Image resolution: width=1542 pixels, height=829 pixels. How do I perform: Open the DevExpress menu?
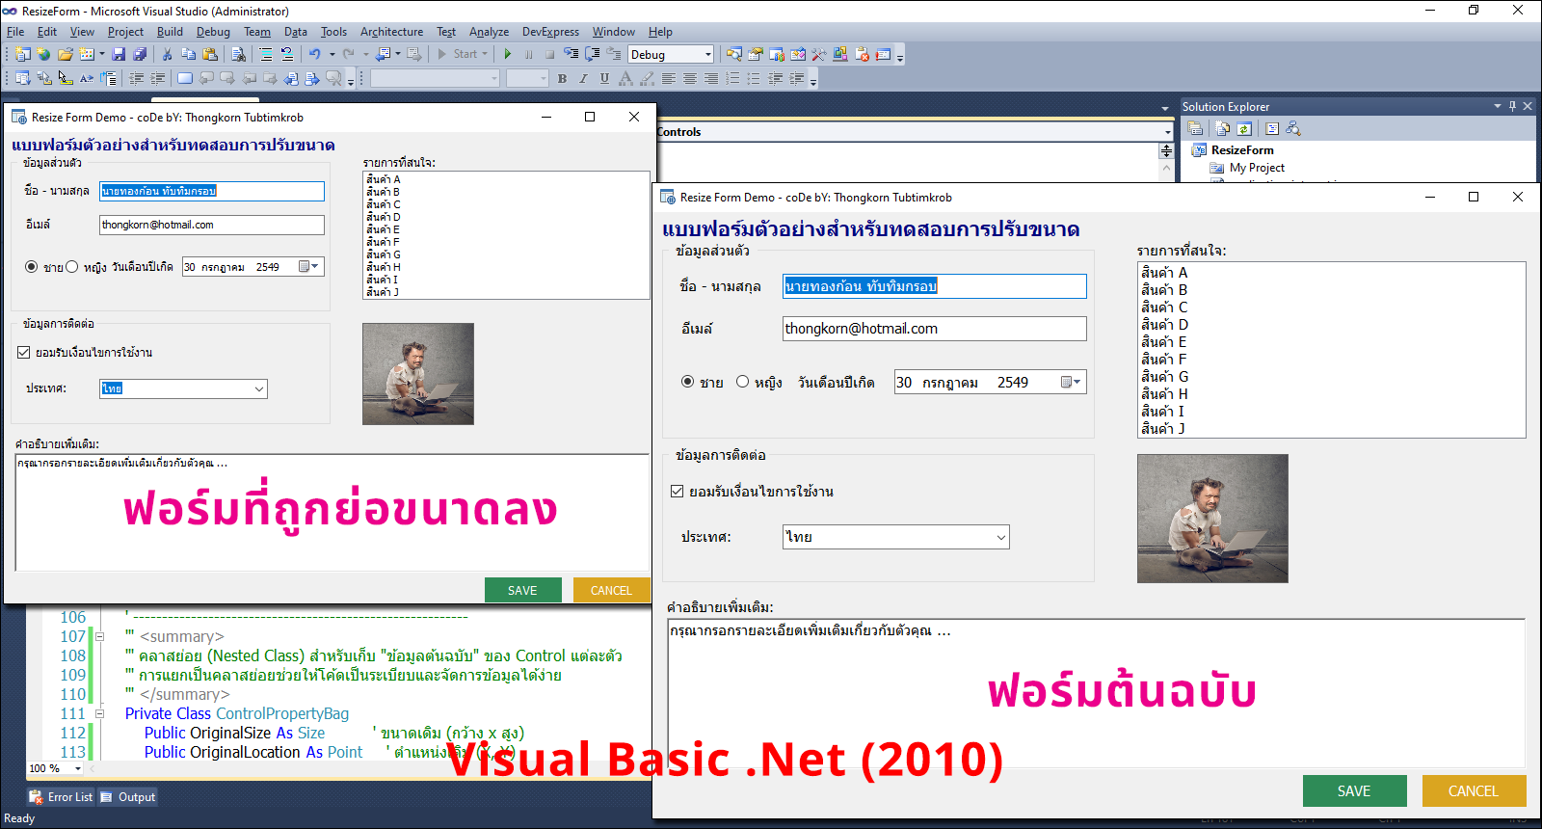coord(551,32)
